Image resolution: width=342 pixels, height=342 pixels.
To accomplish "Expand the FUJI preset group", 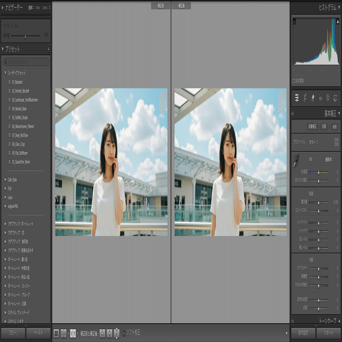I will click(5, 189).
